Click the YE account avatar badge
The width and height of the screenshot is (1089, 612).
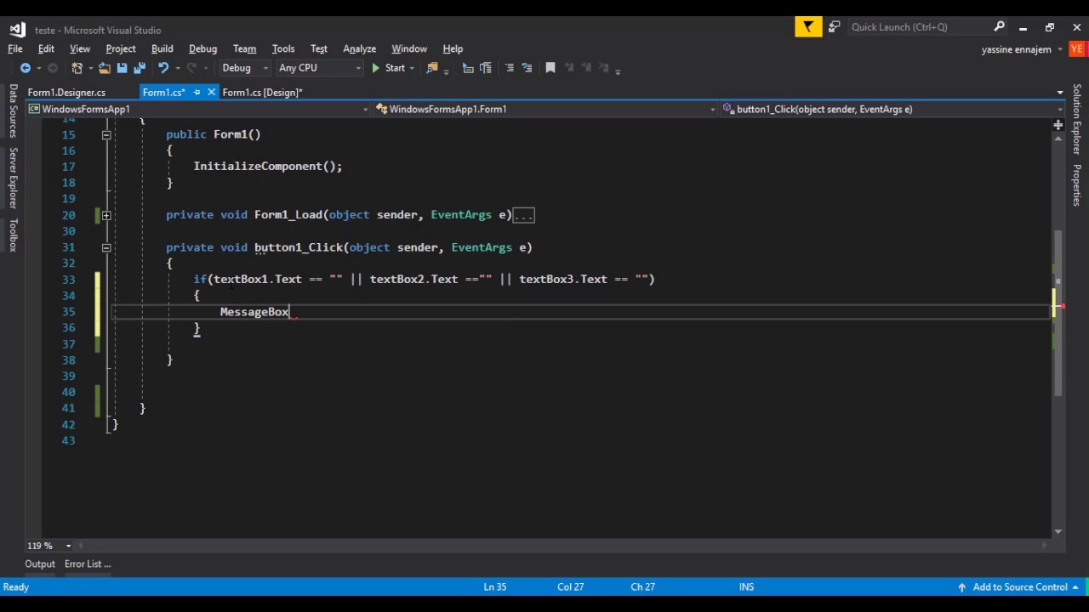(x=1077, y=49)
